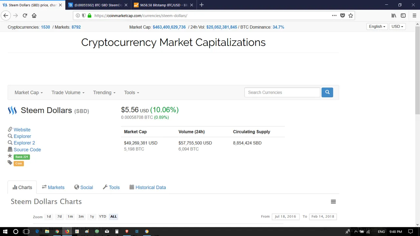Open tracking protection shield in address bar
This screenshot has width=420, height=236.
click(84, 15)
